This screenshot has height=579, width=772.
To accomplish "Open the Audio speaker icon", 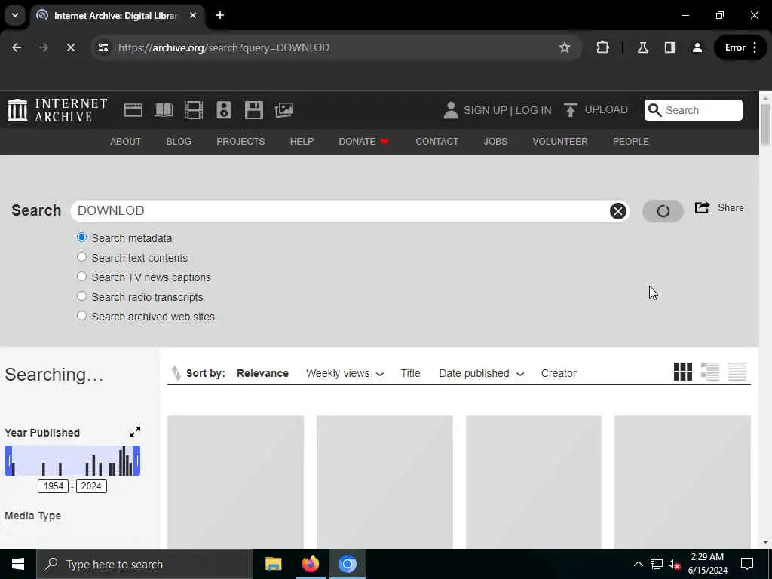I will 223,110.
